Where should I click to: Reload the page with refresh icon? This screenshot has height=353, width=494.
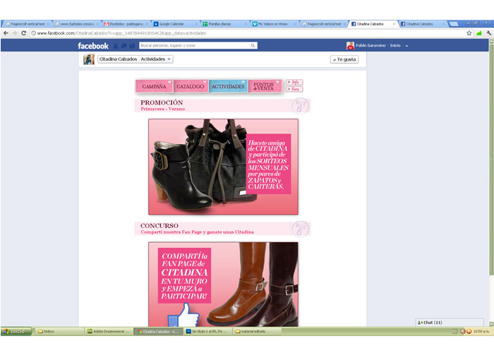pyautogui.click(x=23, y=33)
